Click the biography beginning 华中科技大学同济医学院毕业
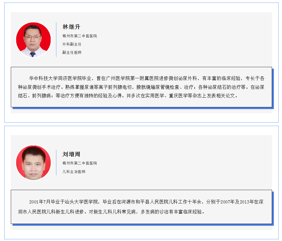This screenshot has width=282, height=241. click(x=141, y=87)
